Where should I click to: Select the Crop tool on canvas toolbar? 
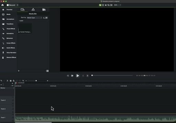point(108,5)
